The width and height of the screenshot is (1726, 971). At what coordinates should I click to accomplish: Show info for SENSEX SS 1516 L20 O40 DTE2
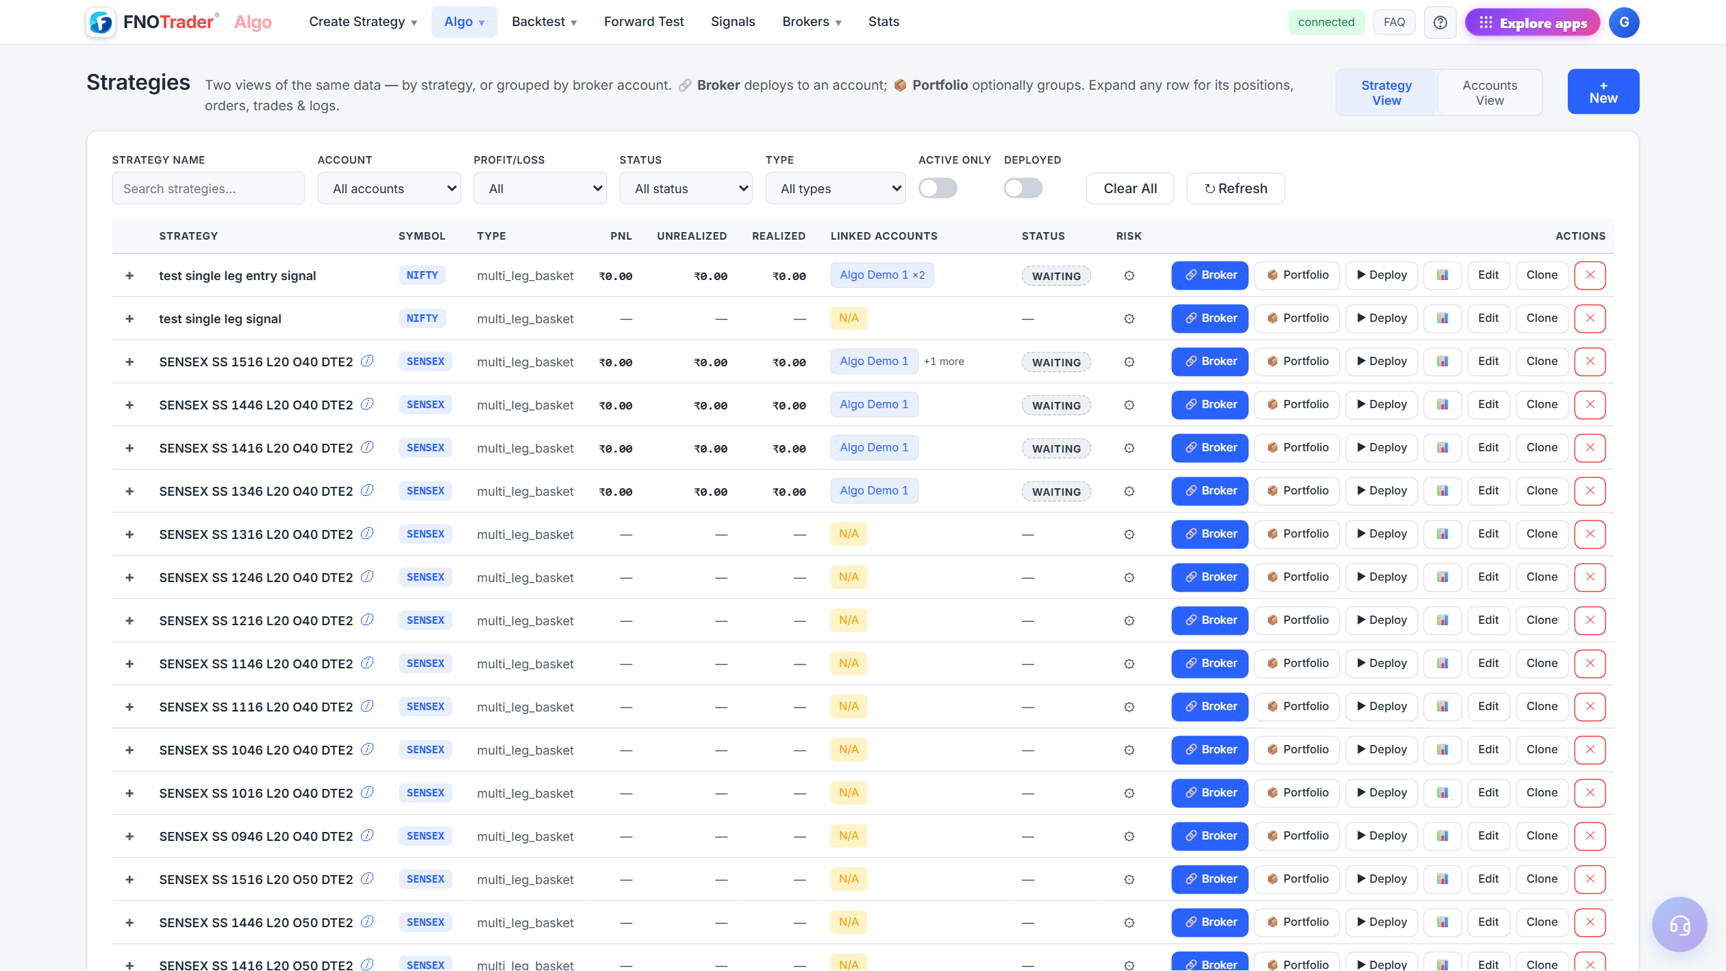[x=368, y=361]
